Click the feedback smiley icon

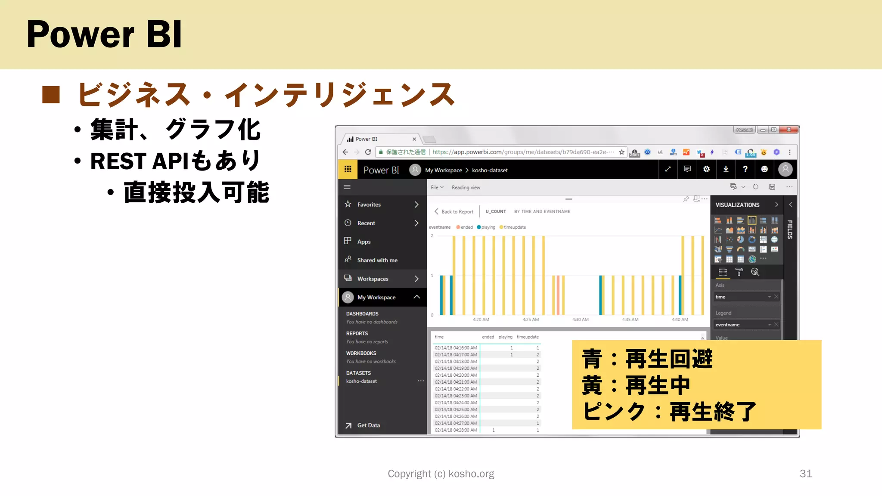(764, 170)
